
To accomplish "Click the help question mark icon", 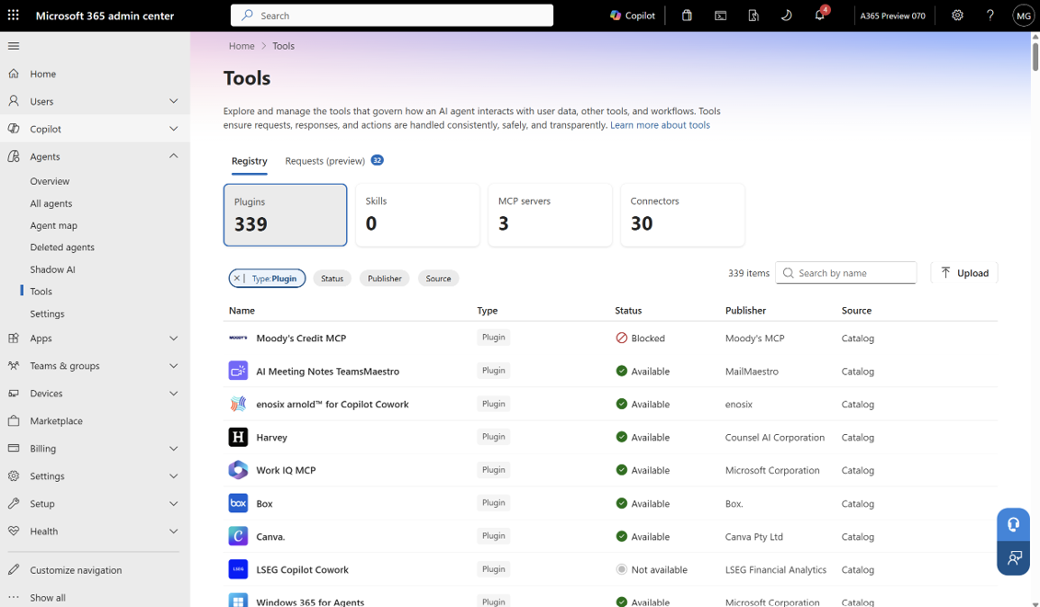I will point(990,16).
